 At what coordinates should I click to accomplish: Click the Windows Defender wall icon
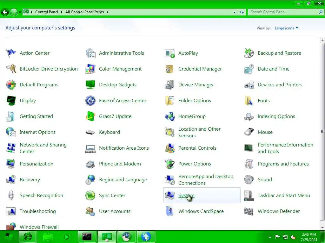[249, 211]
